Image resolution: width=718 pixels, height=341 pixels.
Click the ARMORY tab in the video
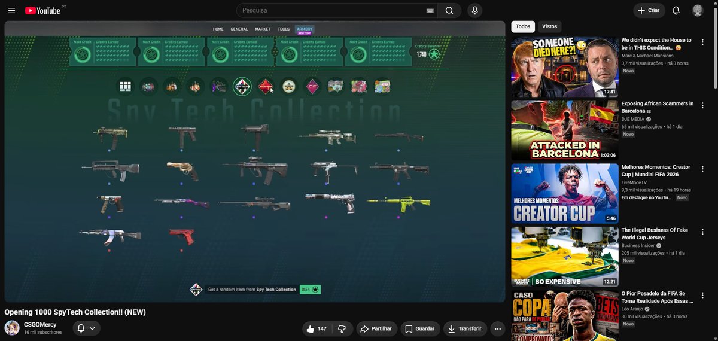[x=305, y=29]
